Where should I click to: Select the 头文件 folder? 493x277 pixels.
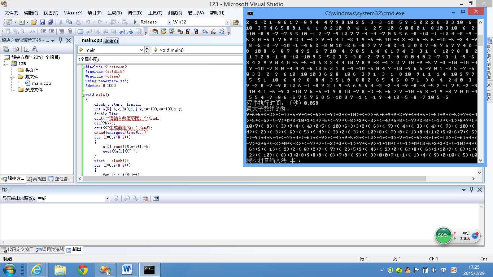point(28,70)
